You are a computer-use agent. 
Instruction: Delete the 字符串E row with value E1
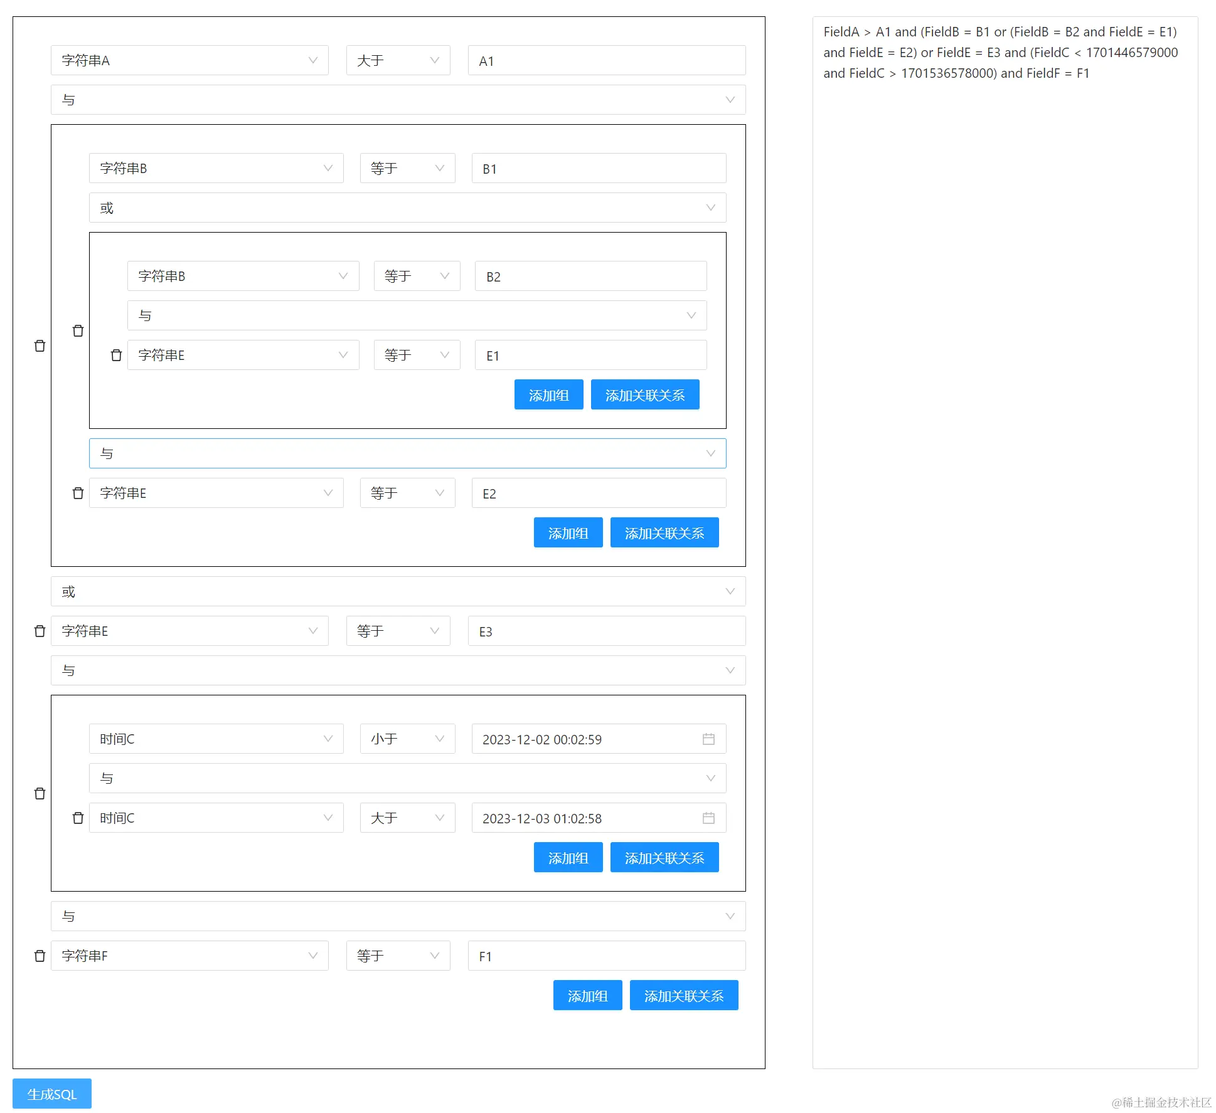[116, 356]
